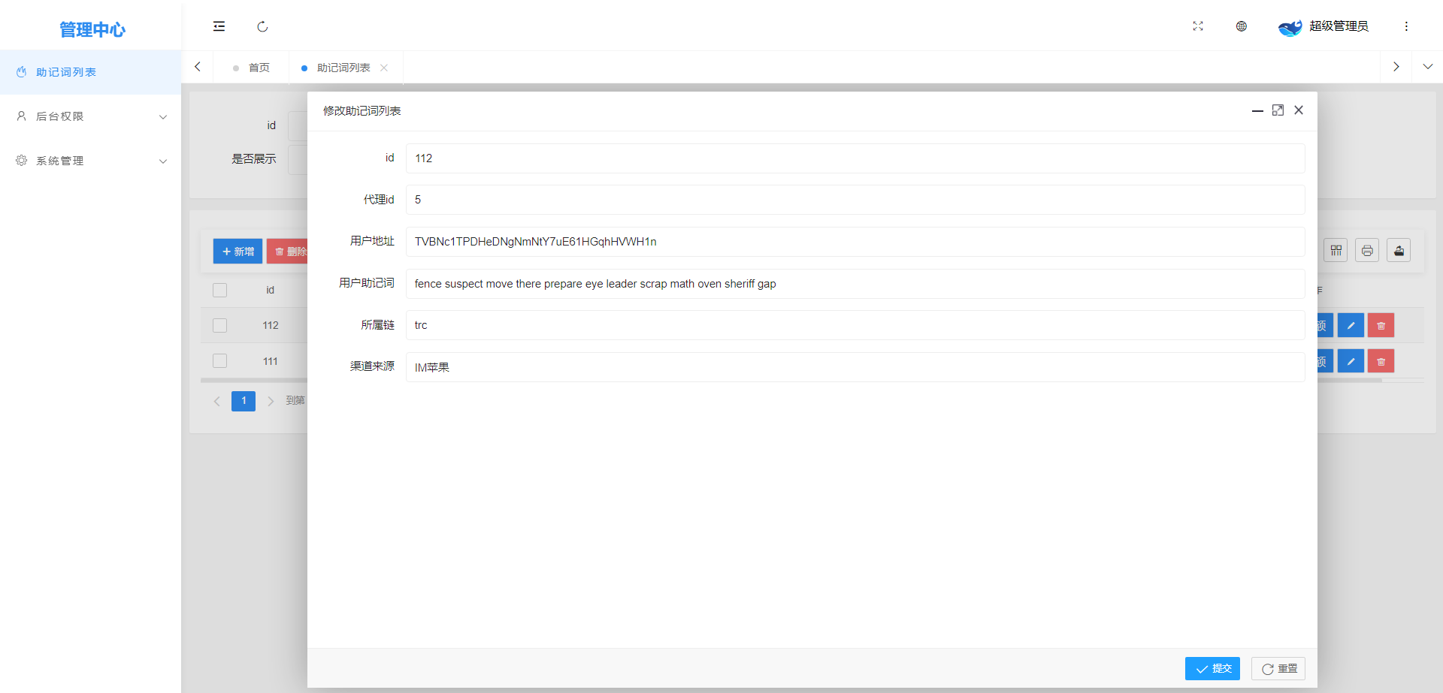Click the red delete icon for row 111
This screenshot has width=1443, height=693.
coord(1381,361)
